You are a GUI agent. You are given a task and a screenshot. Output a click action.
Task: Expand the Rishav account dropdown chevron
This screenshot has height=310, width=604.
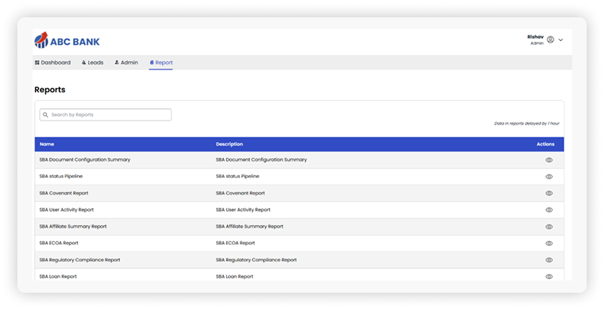[561, 40]
